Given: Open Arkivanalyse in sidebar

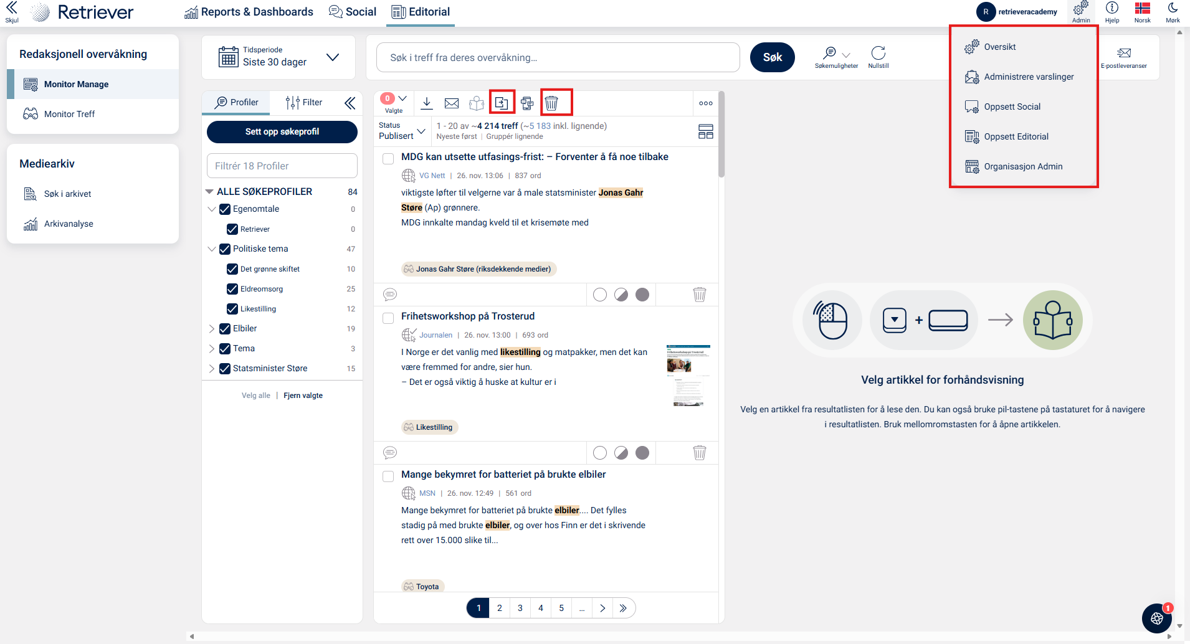Looking at the screenshot, I should 93,224.
